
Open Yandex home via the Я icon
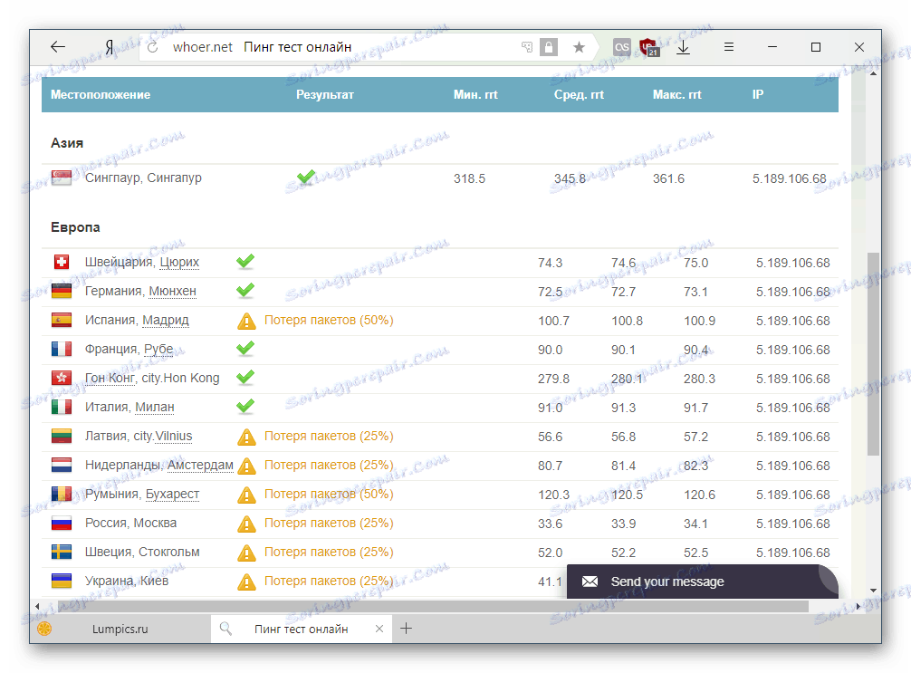click(110, 47)
